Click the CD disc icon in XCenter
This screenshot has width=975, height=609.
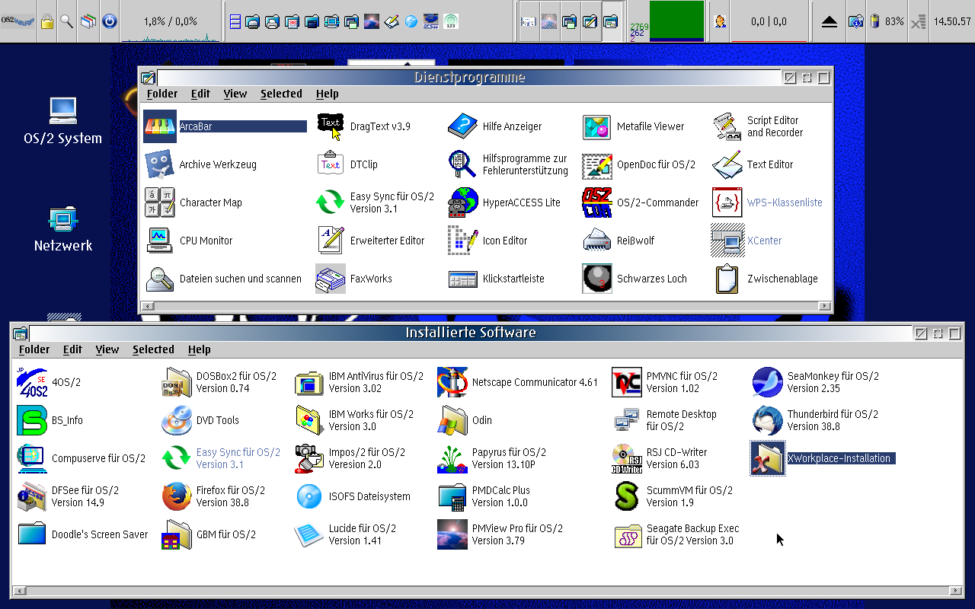point(411,21)
